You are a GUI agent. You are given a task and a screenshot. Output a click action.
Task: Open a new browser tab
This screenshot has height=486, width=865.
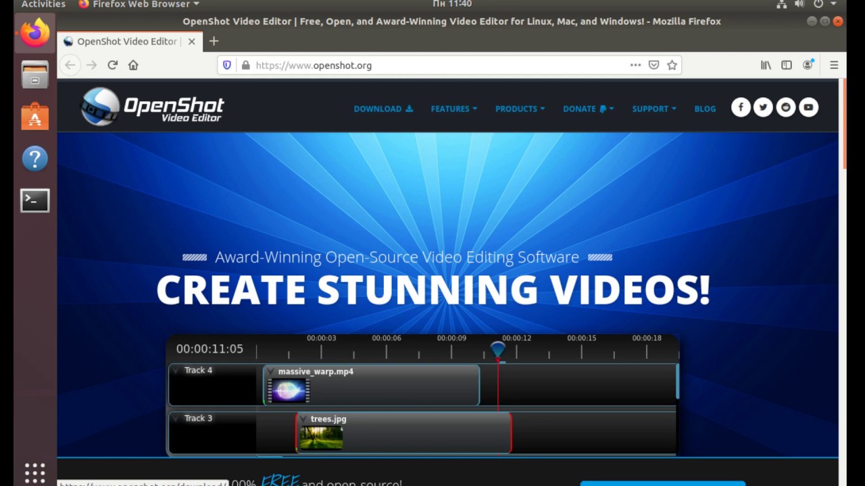[214, 41]
